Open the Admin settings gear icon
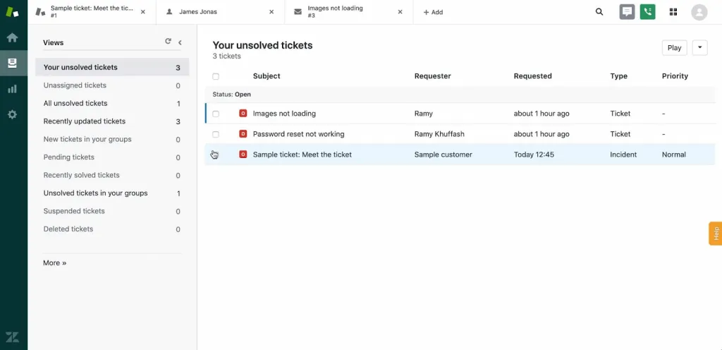722x350 pixels. [x=13, y=115]
